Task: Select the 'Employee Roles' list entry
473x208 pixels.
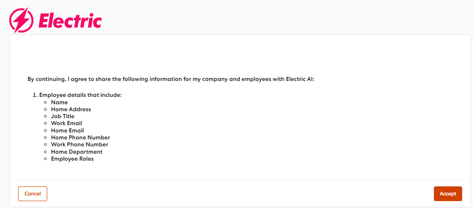Action: pyautogui.click(x=72, y=159)
